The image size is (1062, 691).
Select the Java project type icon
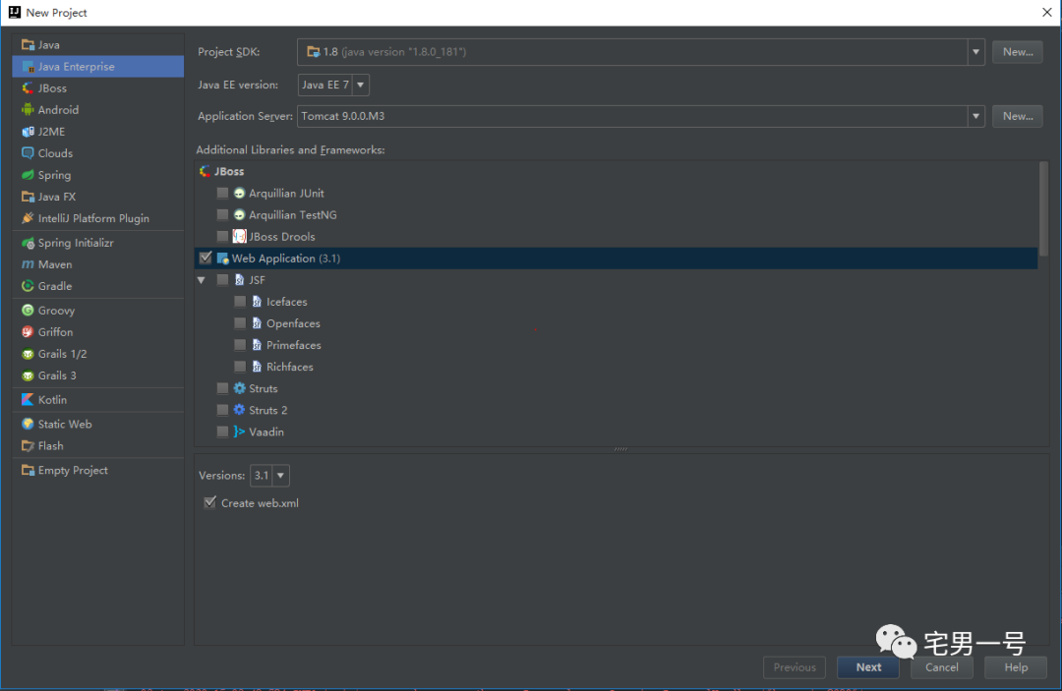pos(28,44)
